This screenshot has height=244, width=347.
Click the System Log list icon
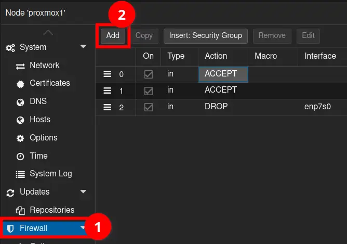(x=20, y=174)
